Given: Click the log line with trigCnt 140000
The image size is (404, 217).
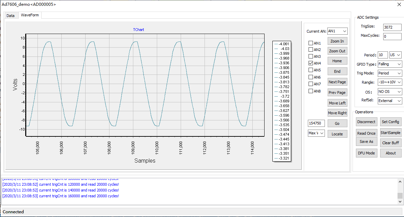Looking at the screenshot, I should (61, 190).
